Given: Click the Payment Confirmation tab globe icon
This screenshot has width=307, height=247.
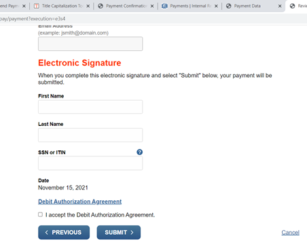Looking at the screenshot, I should click(x=101, y=6).
